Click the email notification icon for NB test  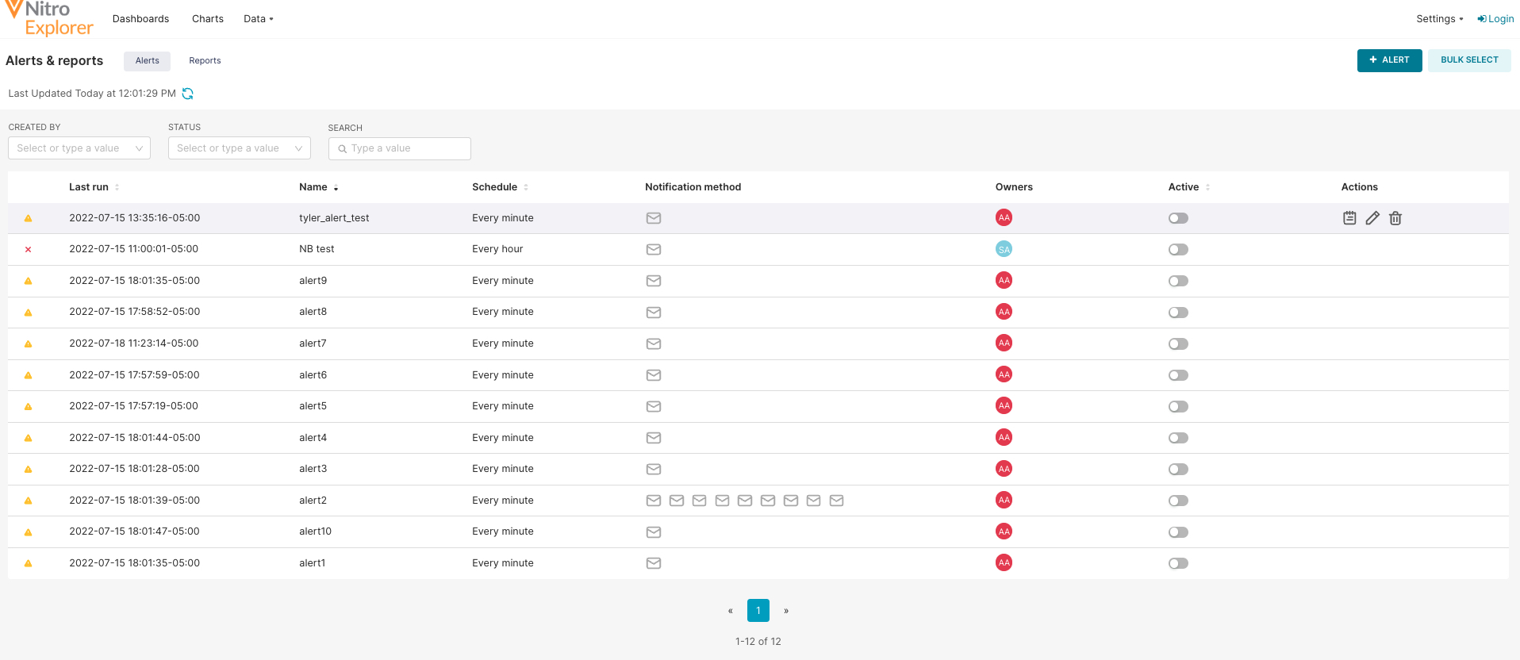click(x=654, y=249)
